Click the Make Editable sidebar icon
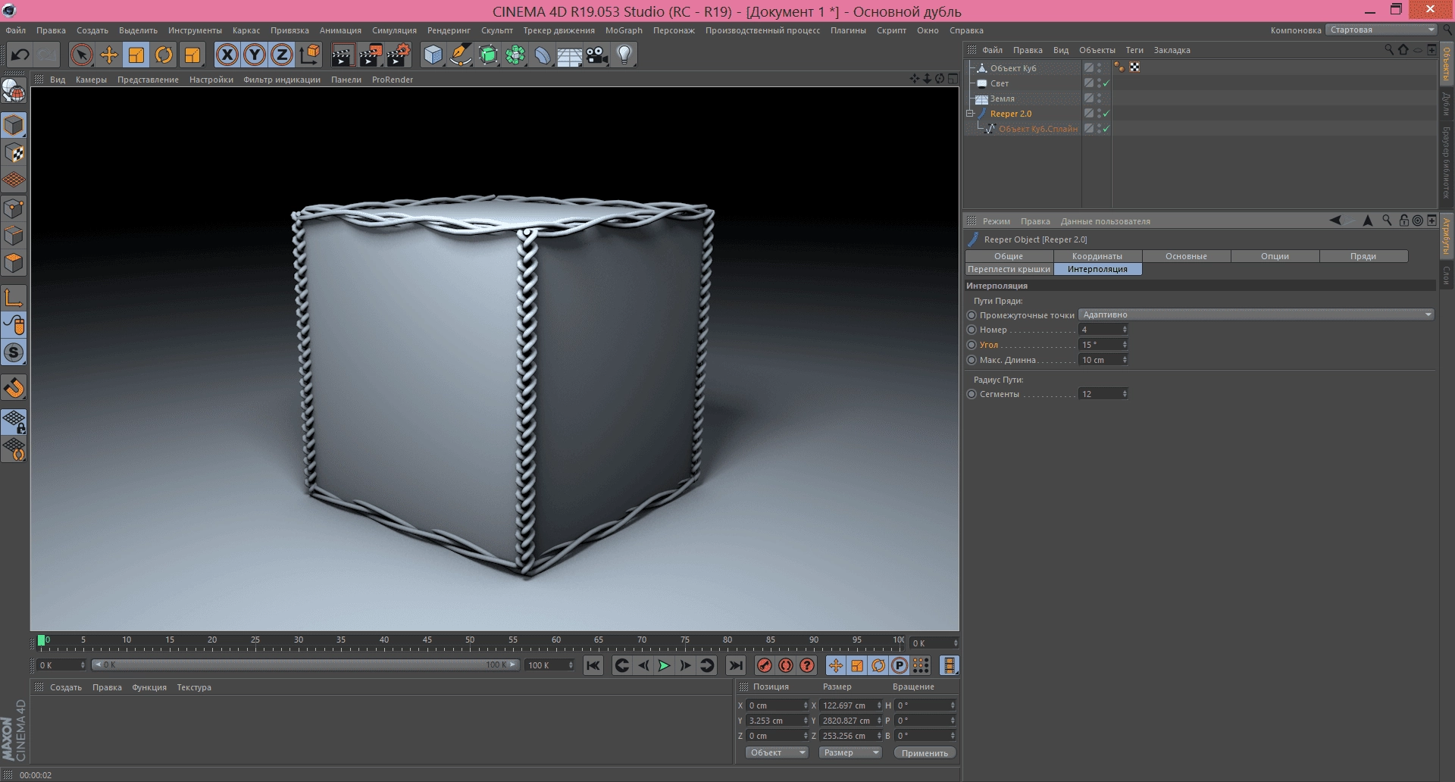 pos(14,91)
